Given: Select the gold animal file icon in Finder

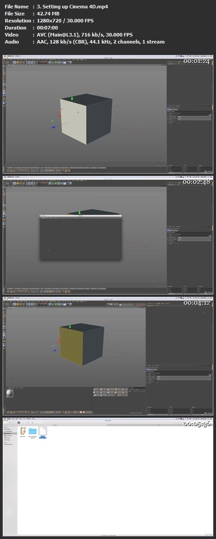Looking at the screenshot, I should [x=22, y=431].
